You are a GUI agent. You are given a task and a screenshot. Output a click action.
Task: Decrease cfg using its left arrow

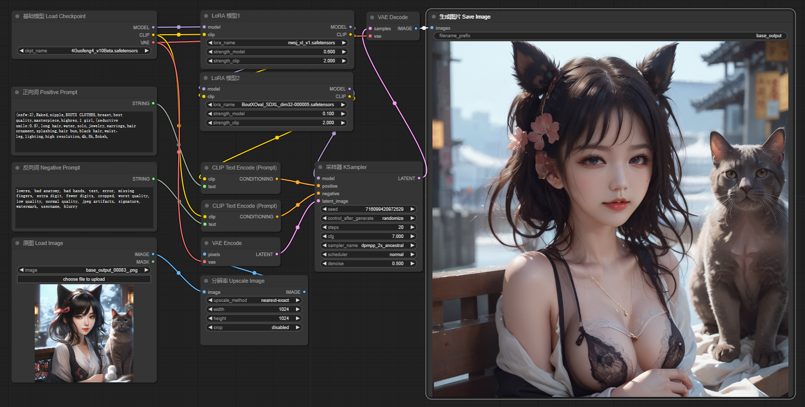coord(325,236)
